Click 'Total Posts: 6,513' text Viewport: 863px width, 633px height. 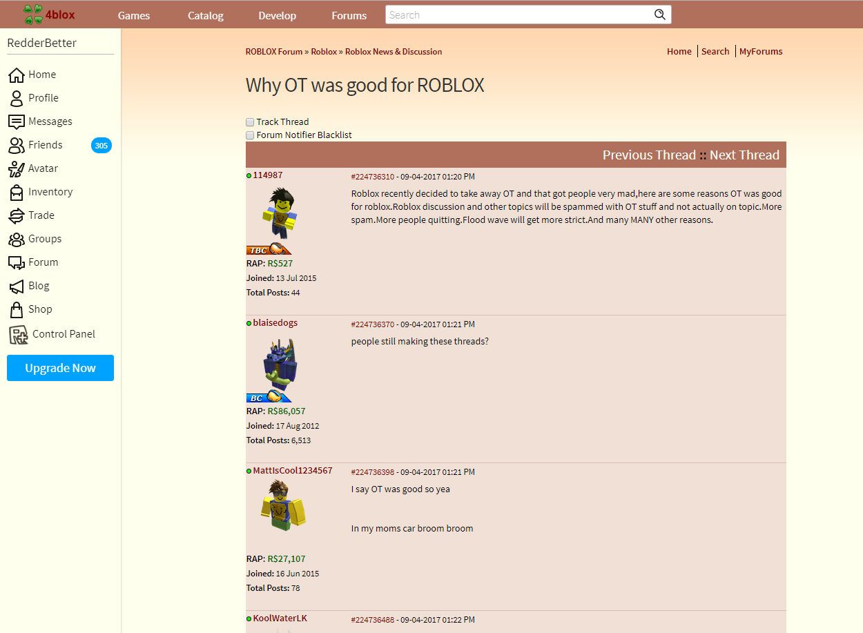pos(279,440)
